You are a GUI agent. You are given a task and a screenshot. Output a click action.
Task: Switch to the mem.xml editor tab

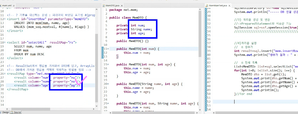point(7,6)
